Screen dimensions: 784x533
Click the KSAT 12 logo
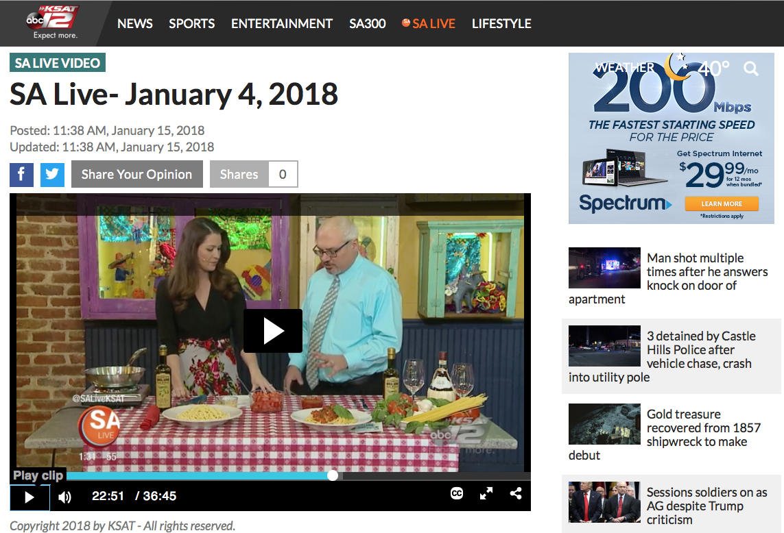(54, 22)
